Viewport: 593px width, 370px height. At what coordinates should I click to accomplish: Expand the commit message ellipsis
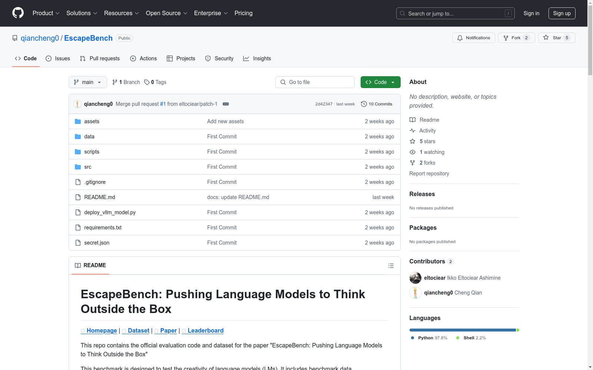click(x=226, y=104)
